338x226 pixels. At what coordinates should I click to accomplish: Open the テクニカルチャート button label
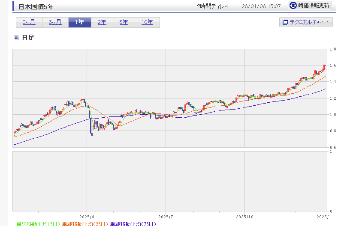[310, 22]
